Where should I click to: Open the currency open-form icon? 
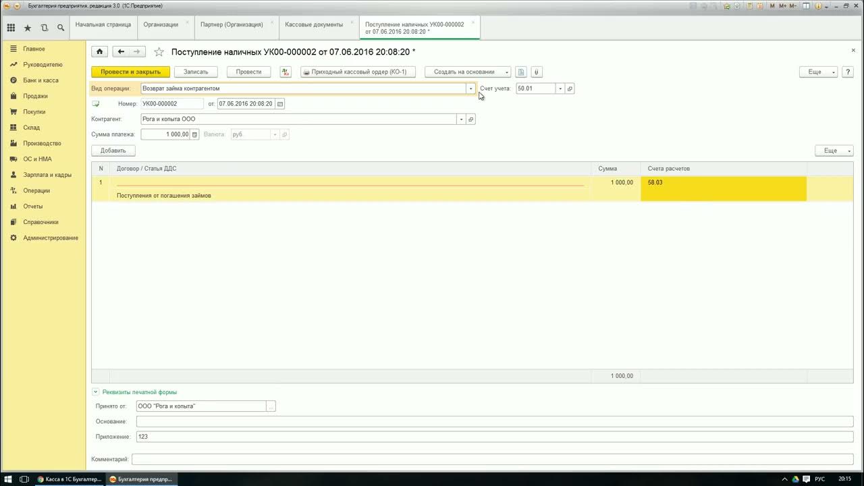(x=285, y=134)
